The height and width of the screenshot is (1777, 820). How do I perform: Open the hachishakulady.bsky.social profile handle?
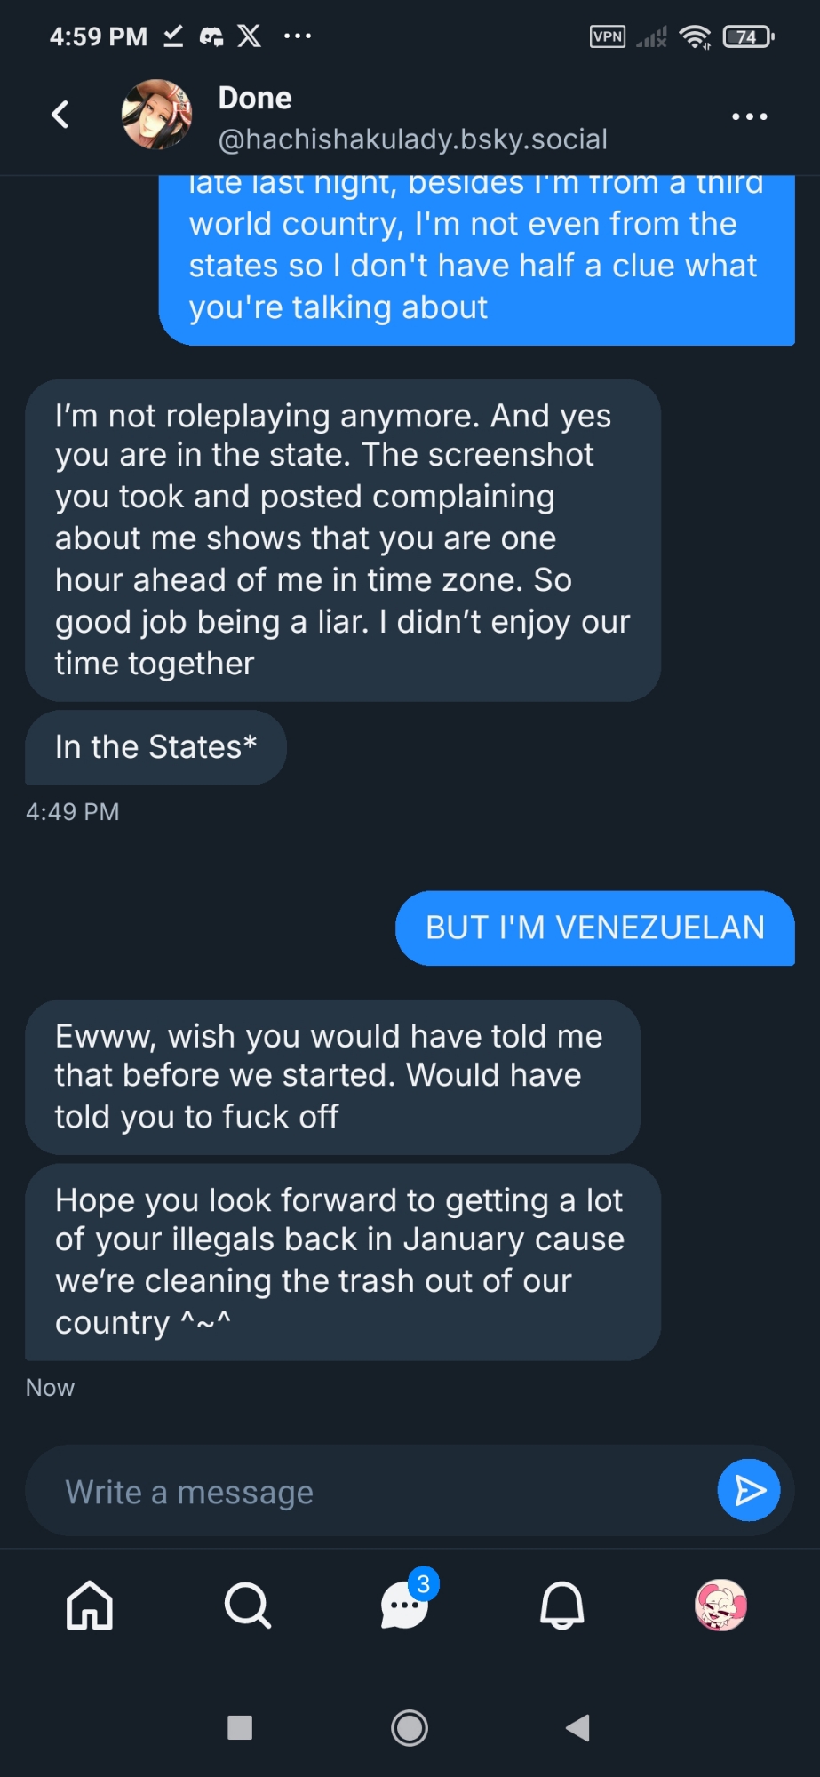[x=412, y=139]
